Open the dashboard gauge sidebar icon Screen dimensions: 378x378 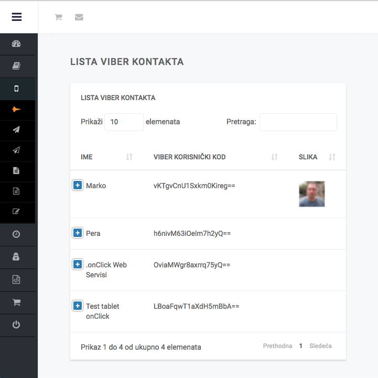16,44
